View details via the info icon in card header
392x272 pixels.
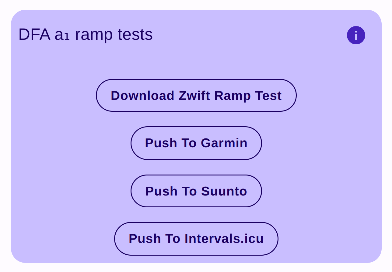coord(356,35)
